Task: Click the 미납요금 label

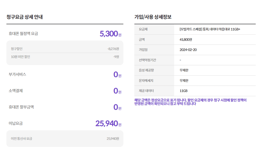Action: pos(16,123)
